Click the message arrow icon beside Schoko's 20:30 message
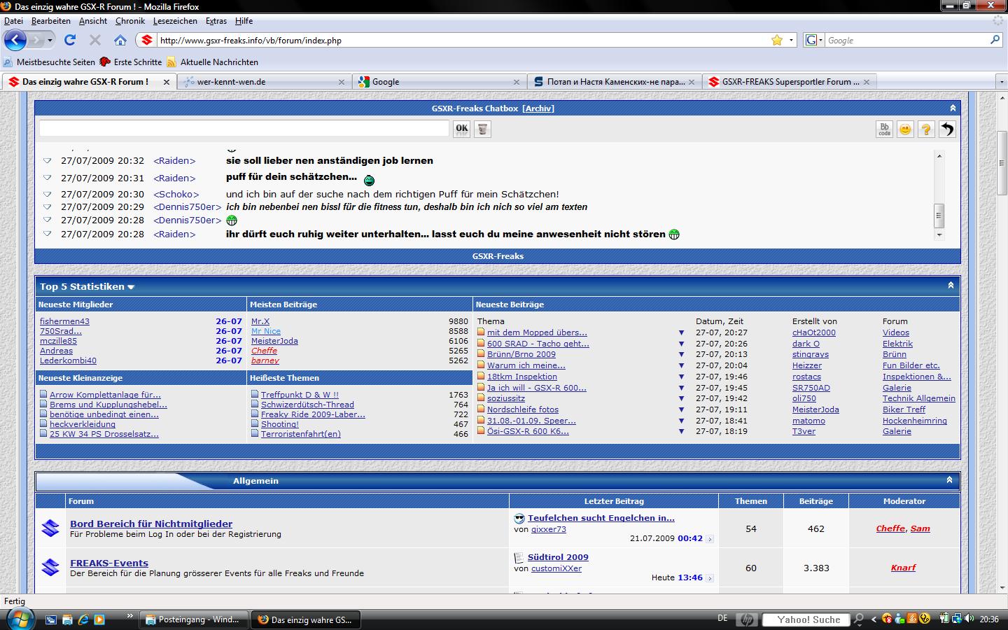Image resolution: width=1008 pixels, height=630 pixels. click(x=48, y=194)
